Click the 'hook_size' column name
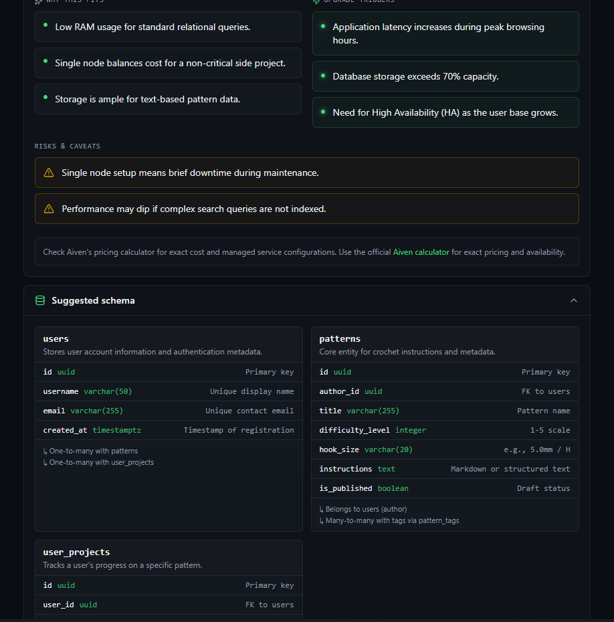 tap(339, 450)
